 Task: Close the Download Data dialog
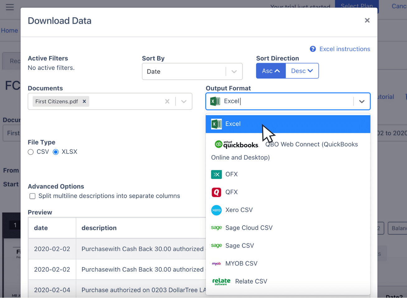(367, 21)
